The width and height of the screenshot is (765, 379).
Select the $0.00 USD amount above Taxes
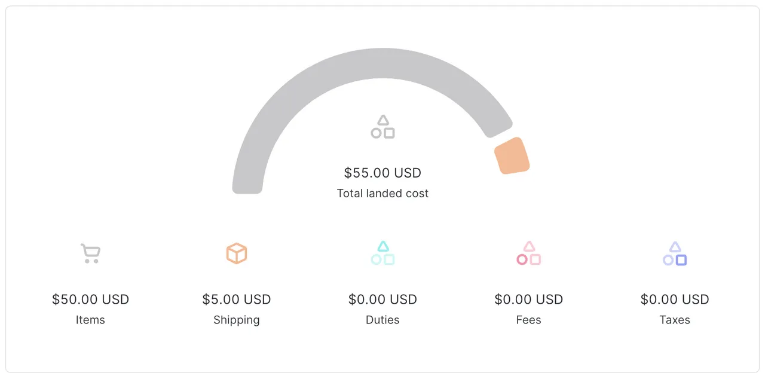675,299
